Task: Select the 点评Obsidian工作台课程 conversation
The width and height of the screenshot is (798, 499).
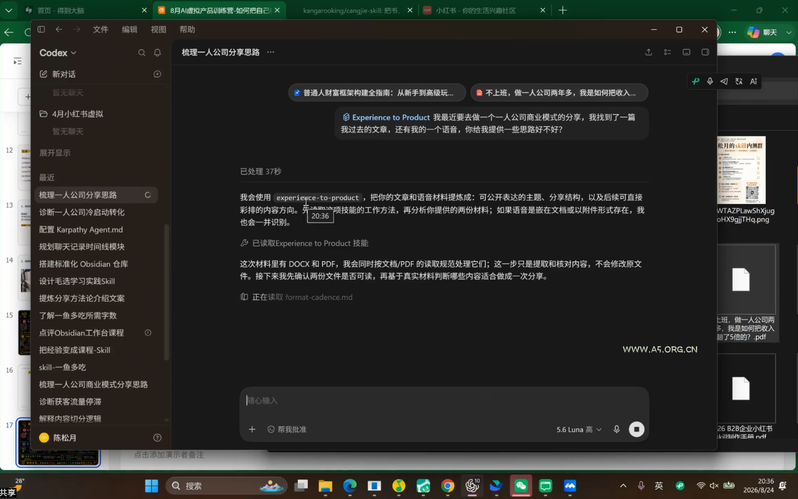Action: (96, 333)
